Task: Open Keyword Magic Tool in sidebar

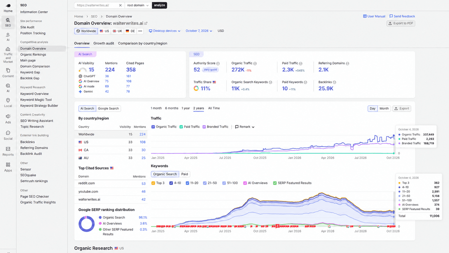Action: [36, 100]
